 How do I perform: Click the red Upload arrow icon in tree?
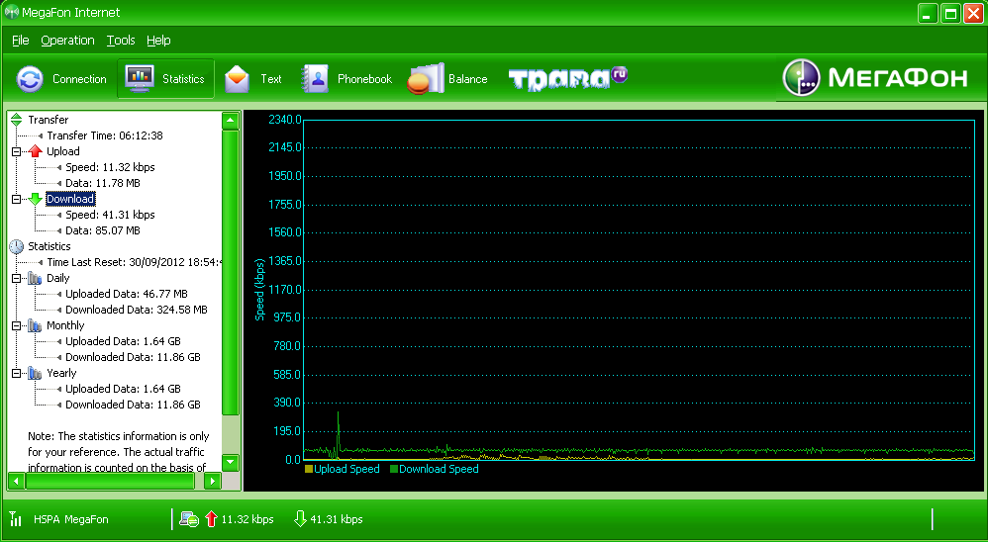point(36,151)
